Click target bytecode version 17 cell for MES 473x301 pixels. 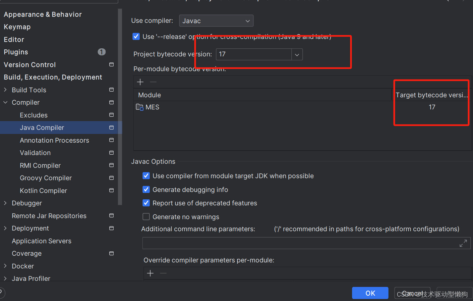(x=432, y=107)
